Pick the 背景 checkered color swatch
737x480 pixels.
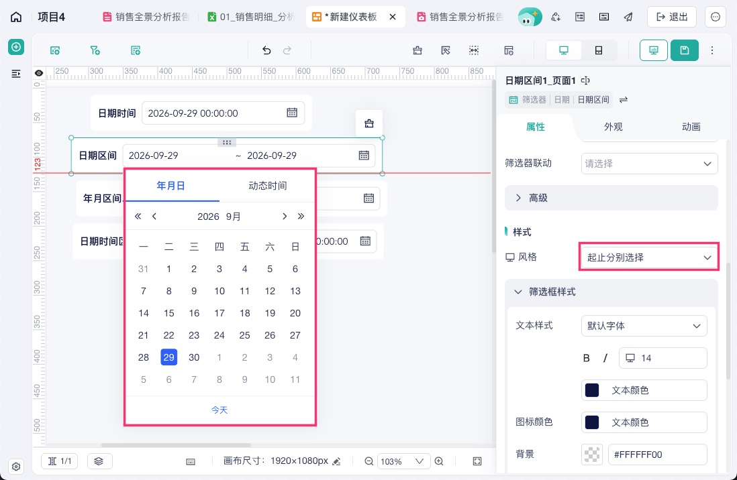click(x=592, y=454)
